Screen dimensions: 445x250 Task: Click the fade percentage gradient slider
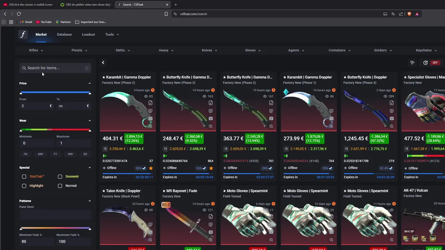point(55,228)
